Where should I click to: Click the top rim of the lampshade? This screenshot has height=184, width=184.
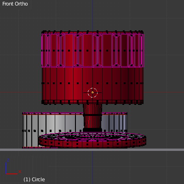[92, 32]
